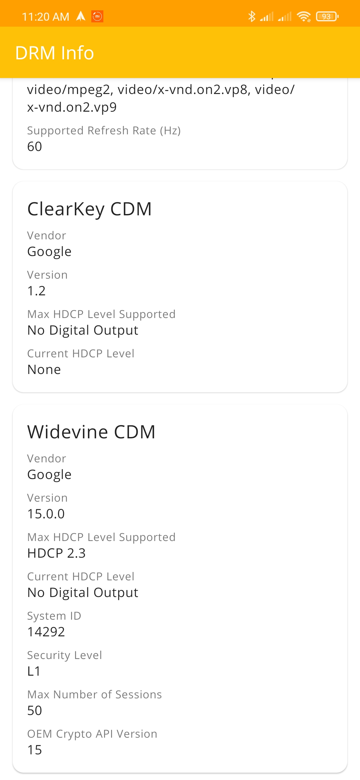
Task: Tap the 11:20 AM clock
Action: 46,16
